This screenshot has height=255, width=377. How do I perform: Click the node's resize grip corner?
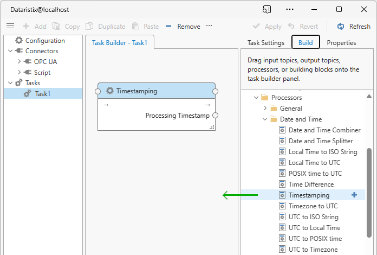pyautogui.click(x=212, y=127)
